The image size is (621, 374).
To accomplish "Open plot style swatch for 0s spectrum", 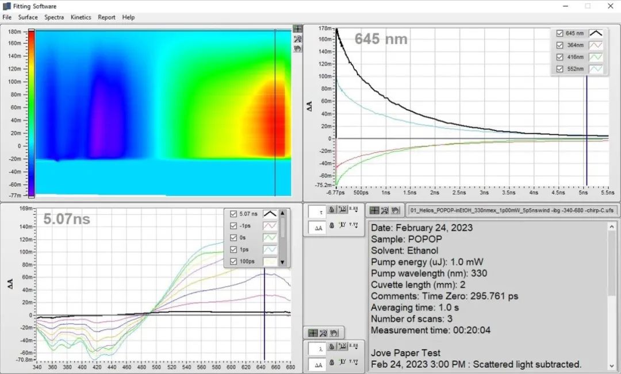I will pos(270,237).
